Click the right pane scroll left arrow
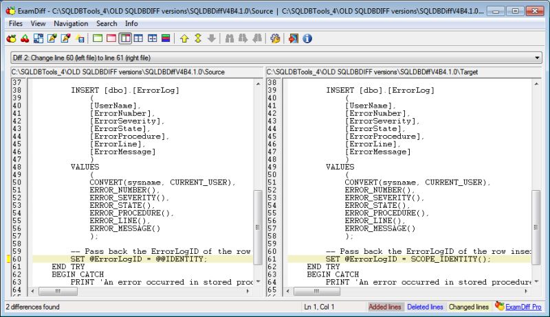The width and height of the screenshot is (550, 317). (288, 291)
